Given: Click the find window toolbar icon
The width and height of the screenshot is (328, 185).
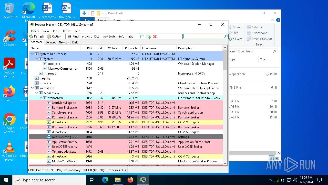Looking at the screenshot, I should point(142,36).
